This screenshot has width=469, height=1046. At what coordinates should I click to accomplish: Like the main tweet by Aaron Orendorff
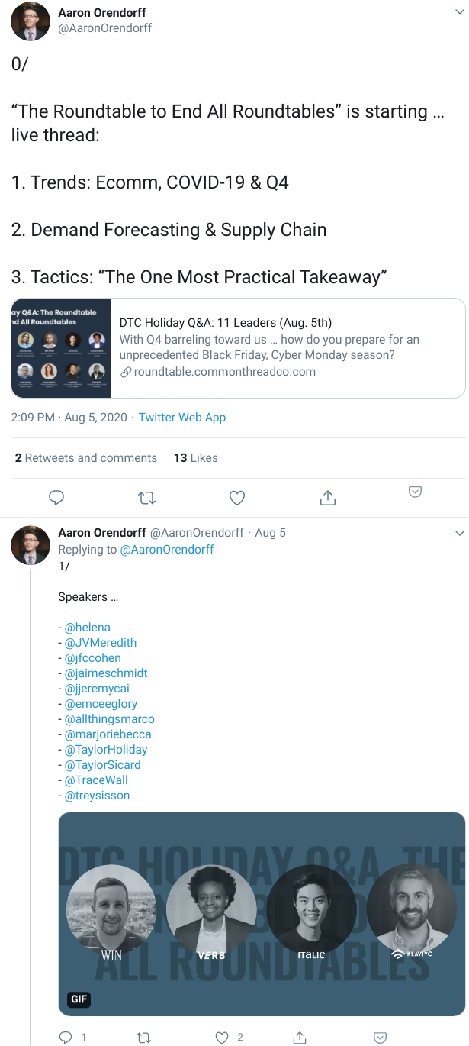pyautogui.click(x=237, y=498)
